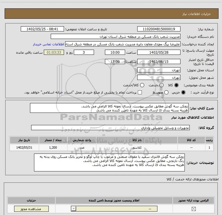Click the مشاهده مجوز button

tap(31, 209)
